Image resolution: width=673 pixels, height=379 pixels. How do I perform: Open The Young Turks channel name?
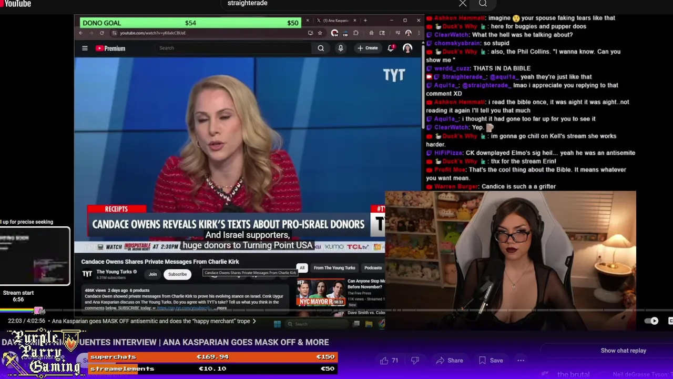114,272
